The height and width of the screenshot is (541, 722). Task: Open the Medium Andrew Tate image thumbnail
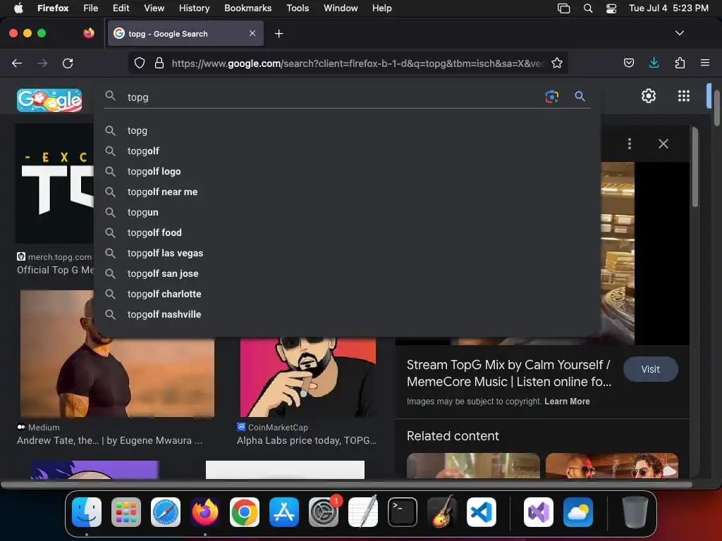click(x=117, y=354)
